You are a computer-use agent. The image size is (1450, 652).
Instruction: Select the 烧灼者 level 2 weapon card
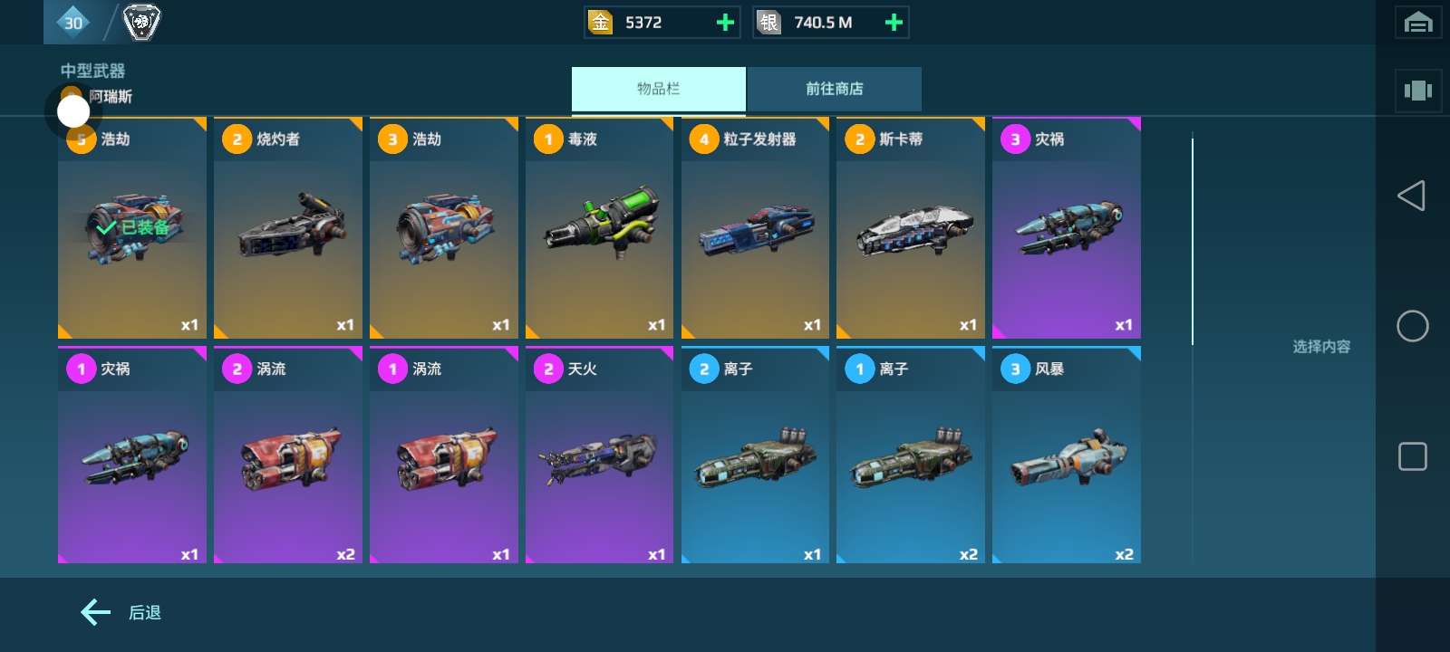(288, 227)
